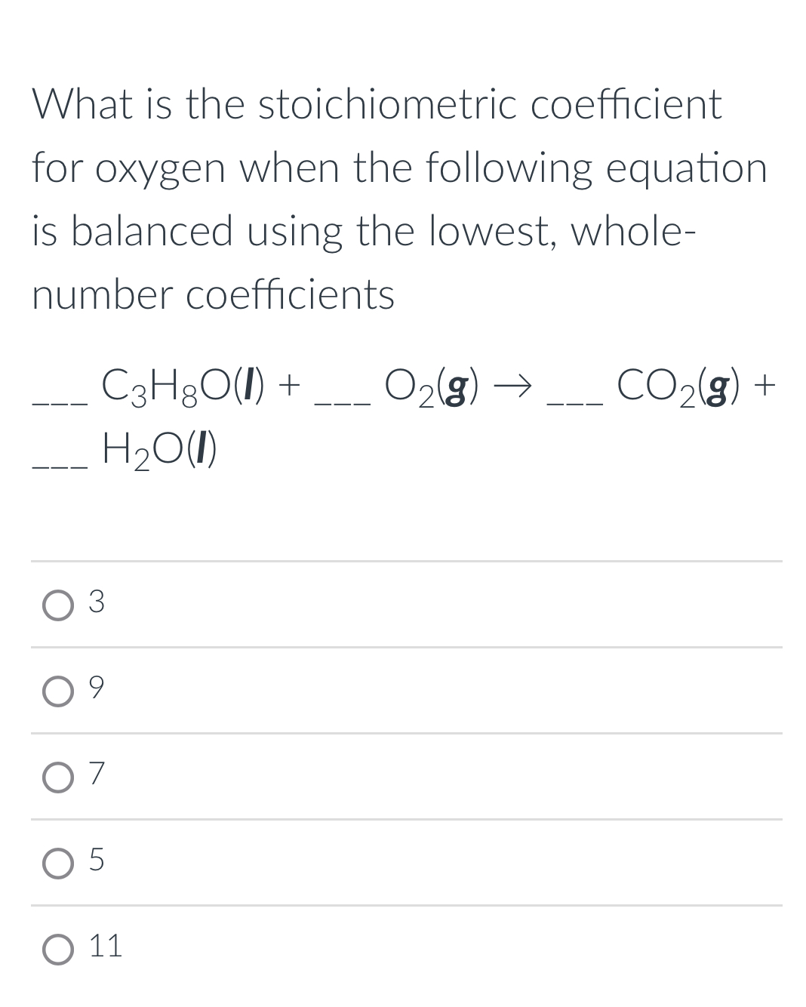Click the answer label 3
The height and width of the screenshot is (1007, 806).
tap(95, 602)
